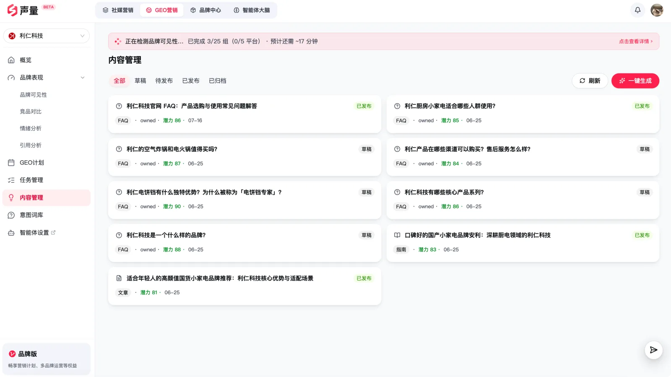Click the 任务管理 checklist icon
Image resolution: width=671 pixels, height=377 pixels.
(x=11, y=180)
